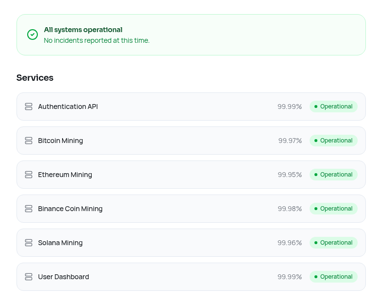The height and width of the screenshot is (303, 379).
Task: Select the User Dashboard service name
Action: click(64, 277)
